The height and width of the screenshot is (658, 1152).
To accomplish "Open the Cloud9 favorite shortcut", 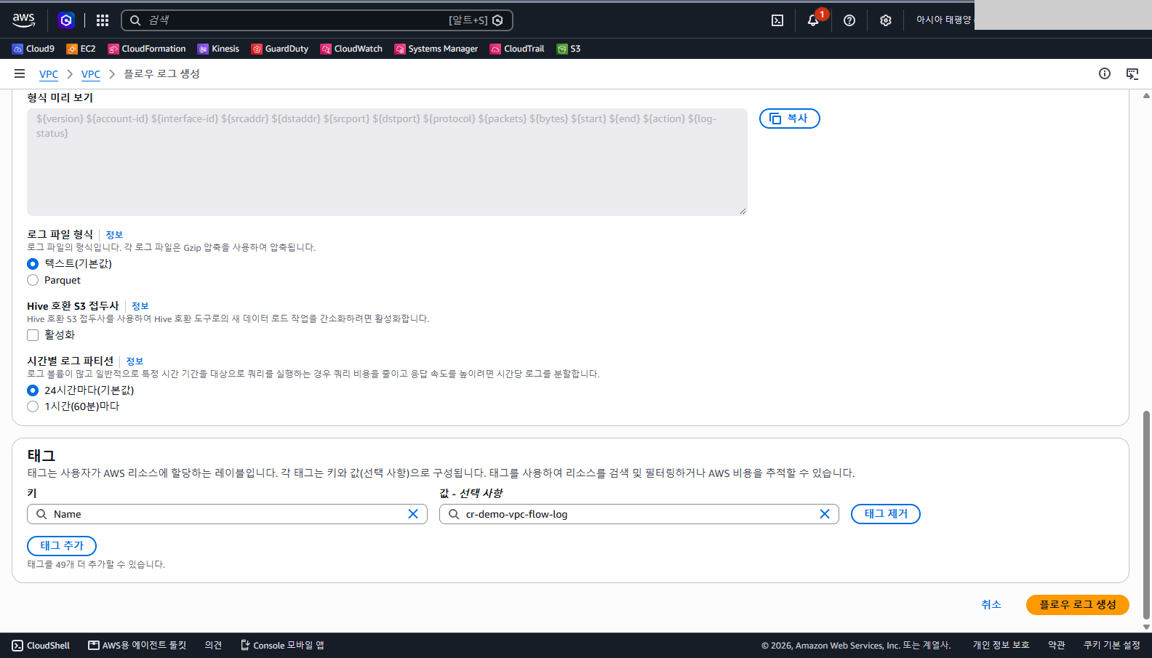I will point(33,49).
